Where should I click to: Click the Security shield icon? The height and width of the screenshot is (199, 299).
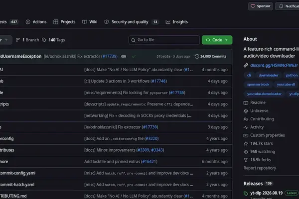tap(107, 22)
